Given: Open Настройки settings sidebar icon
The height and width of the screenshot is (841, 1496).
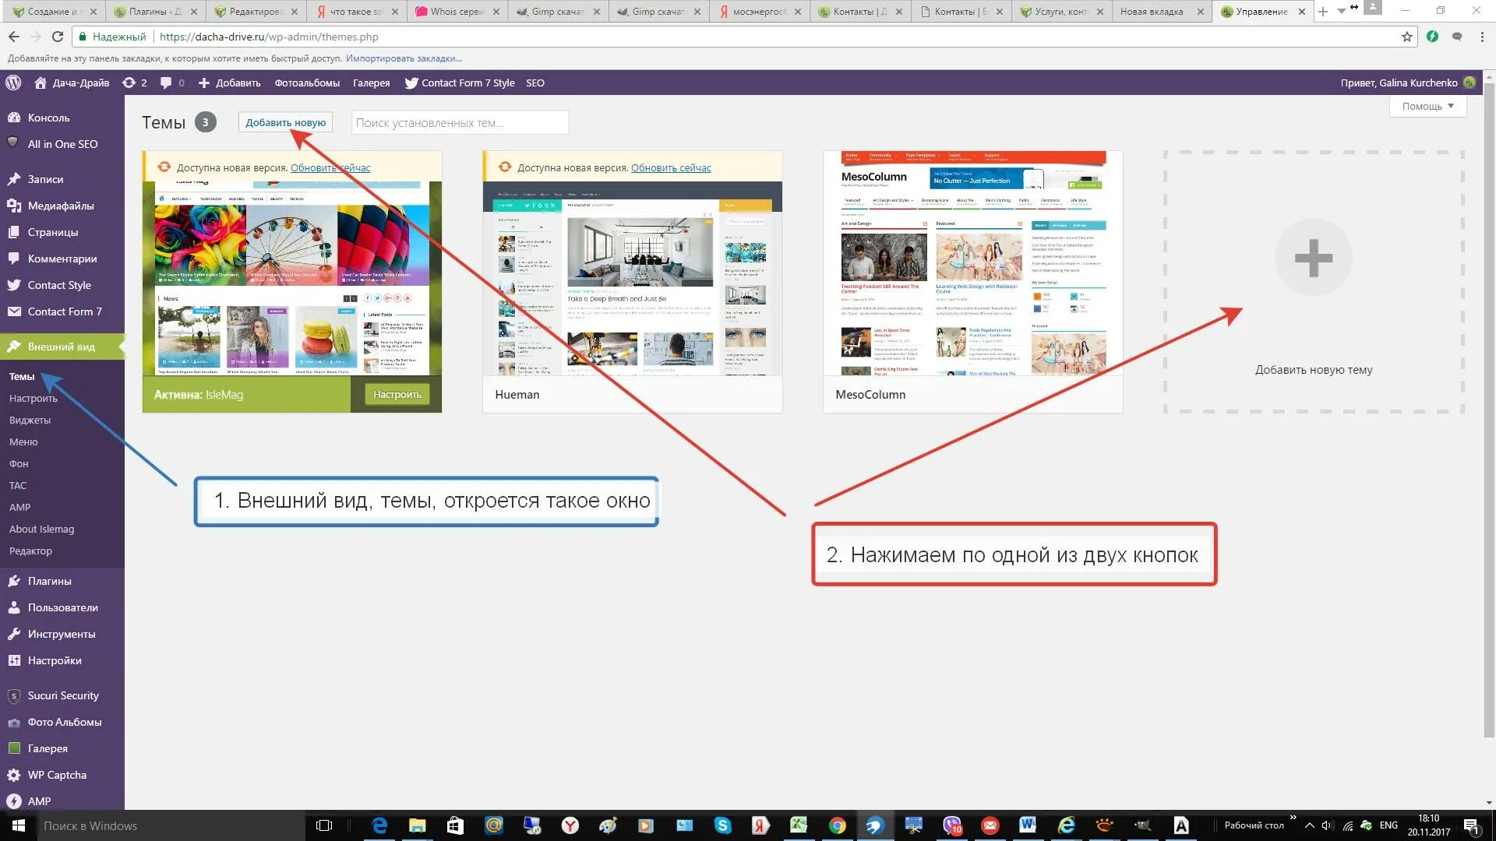Looking at the screenshot, I should point(13,660).
